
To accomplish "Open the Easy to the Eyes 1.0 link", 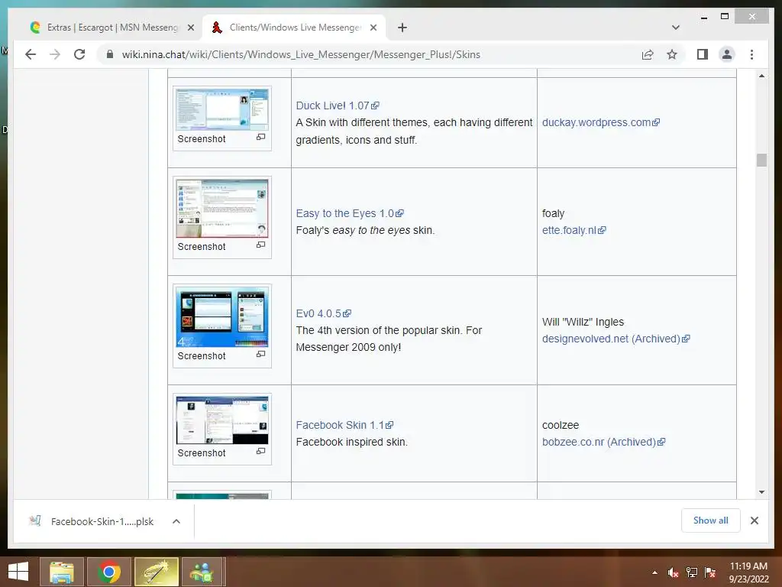I will pos(350,214).
